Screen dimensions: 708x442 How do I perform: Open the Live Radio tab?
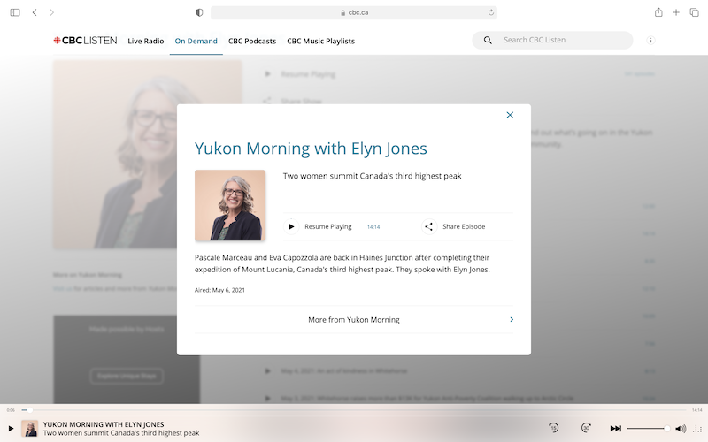(x=145, y=41)
